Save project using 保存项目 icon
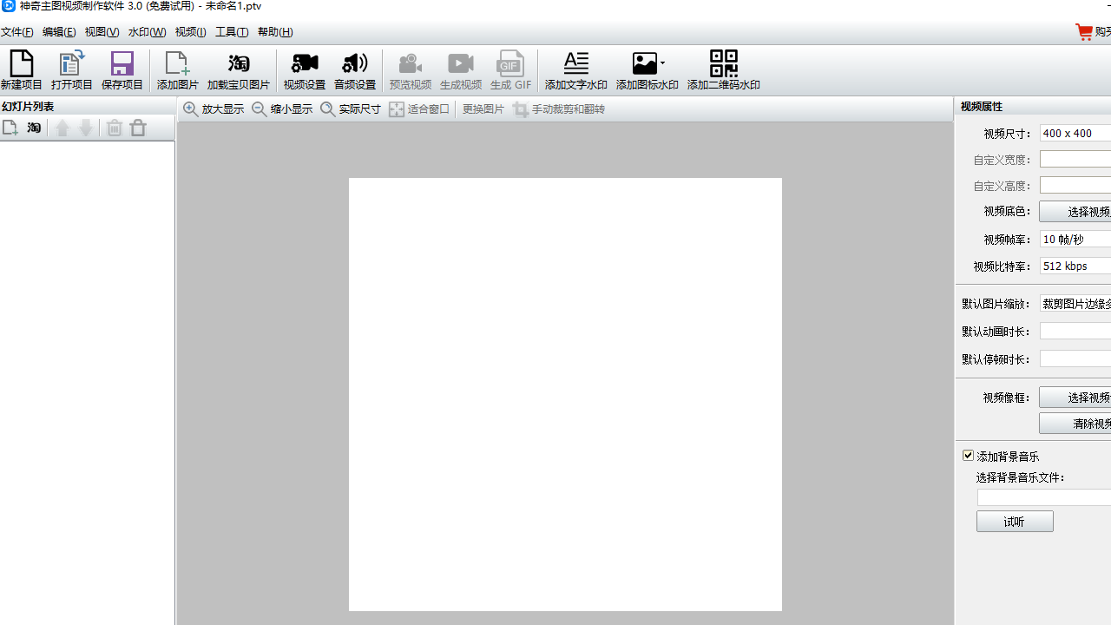The image size is (1111, 625). (x=122, y=70)
